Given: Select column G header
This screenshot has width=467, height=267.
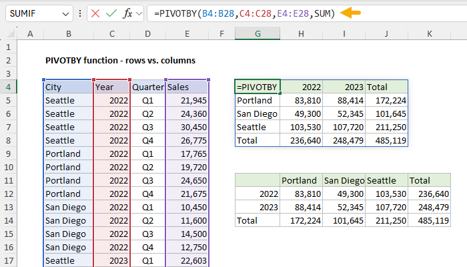Looking at the screenshot, I should click(258, 33).
